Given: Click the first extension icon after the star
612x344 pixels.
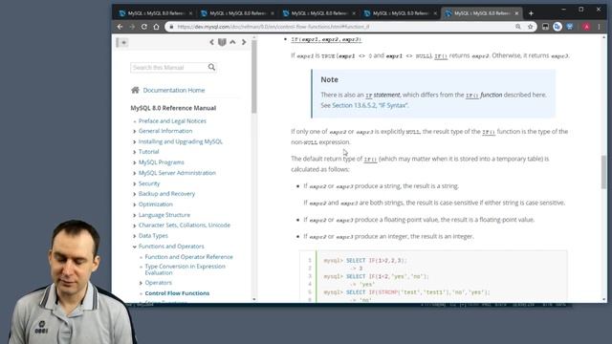Looking at the screenshot, I should [545, 27].
